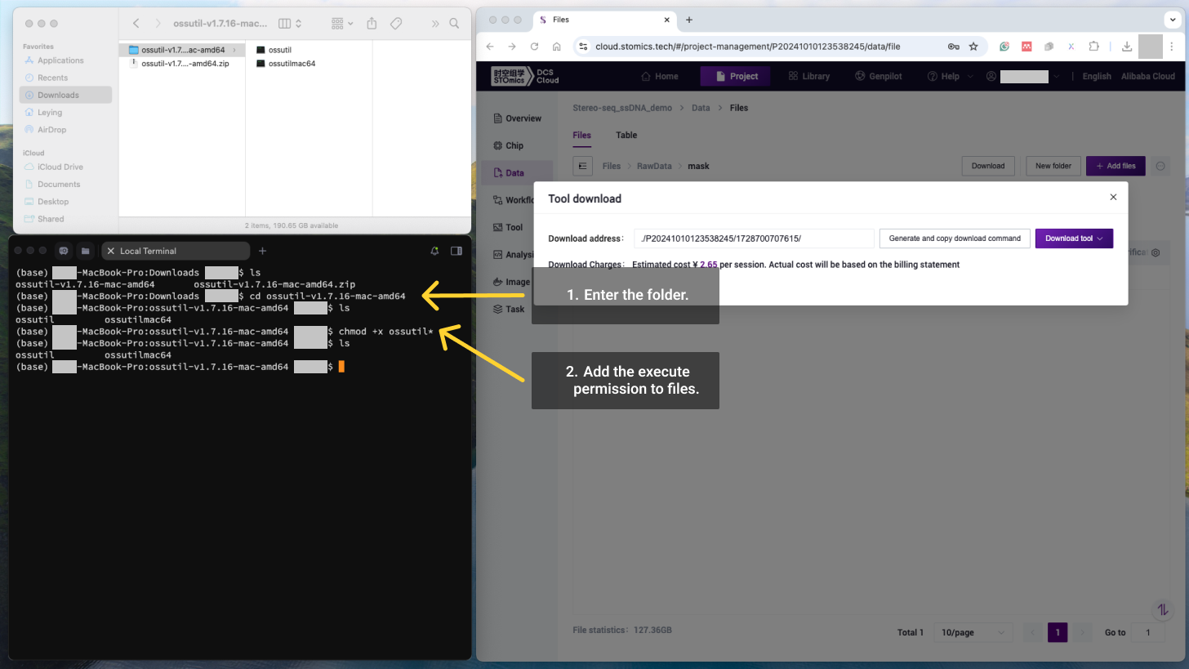Open the Chrome extensions puzzle icon
Image resolution: width=1189 pixels, height=669 pixels.
[1094, 47]
